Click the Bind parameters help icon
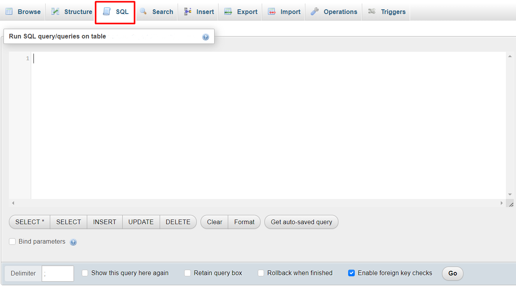The height and width of the screenshot is (286, 516). 73,242
